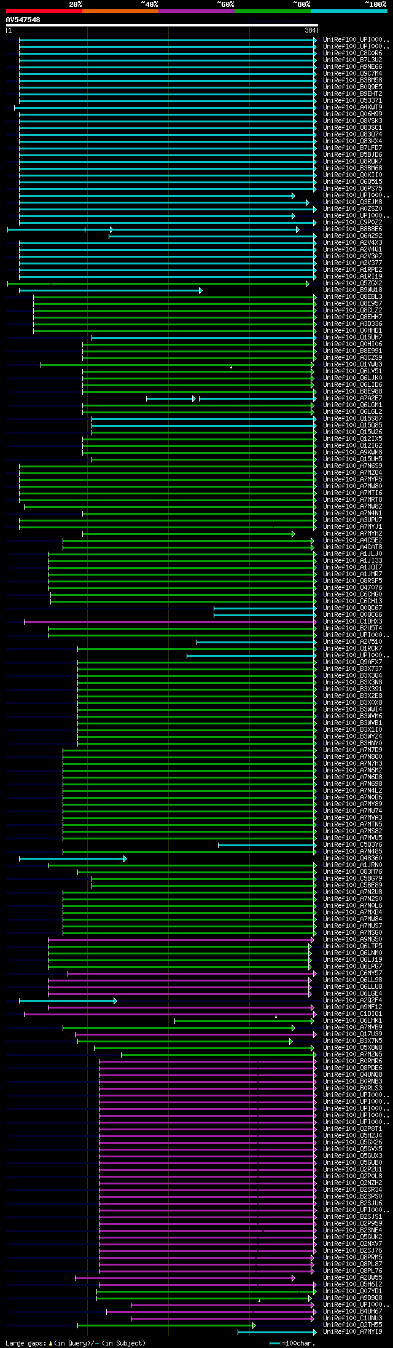Screen dimensions: 393x1348
Task: Select the UniRef100_Q8EBL3 label
Action: (x=352, y=297)
